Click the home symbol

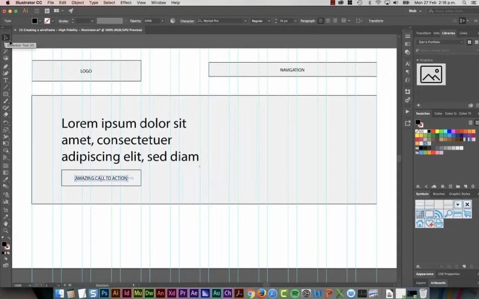[420, 223]
